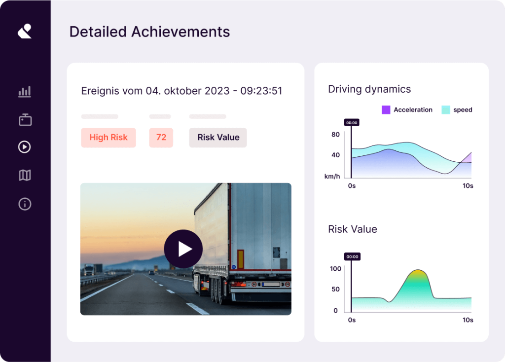
Task: Open the briefcase icon in the sidebar
Action: [25, 119]
